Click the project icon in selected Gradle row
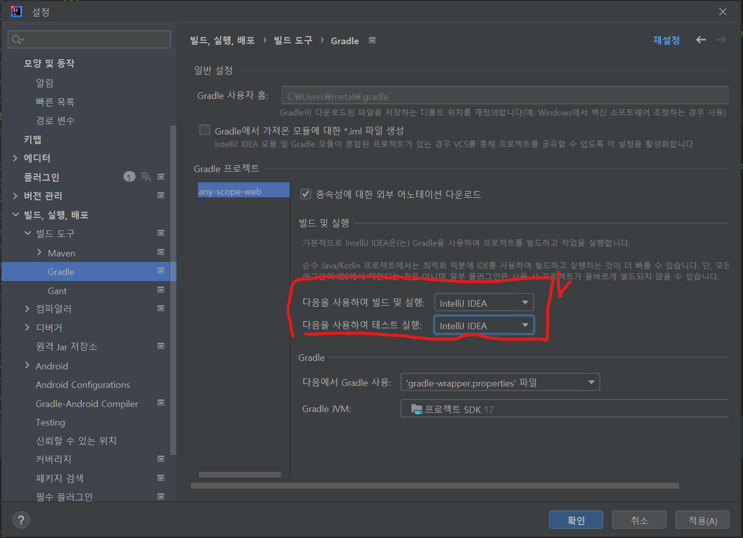Viewport: 743px width, 538px height. [161, 271]
